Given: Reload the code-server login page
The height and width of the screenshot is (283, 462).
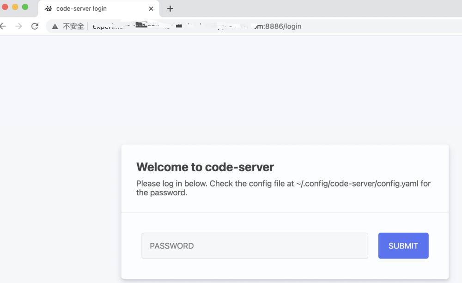Looking at the screenshot, I should [x=35, y=26].
